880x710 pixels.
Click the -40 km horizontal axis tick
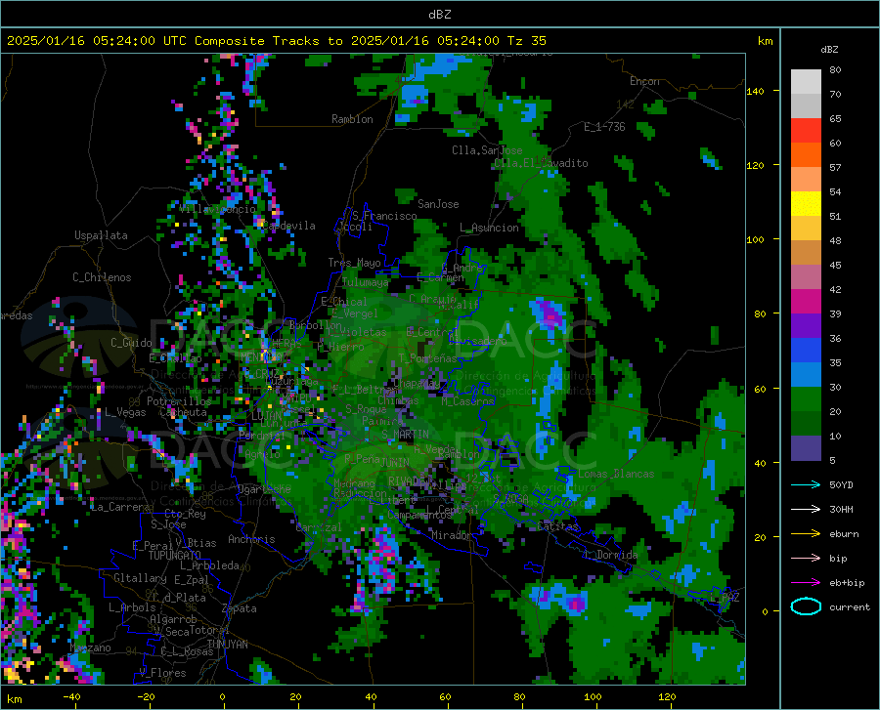(x=71, y=696)
